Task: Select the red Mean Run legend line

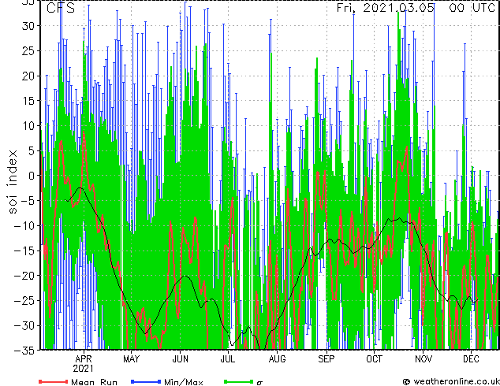Action: [x=53, y=381]
